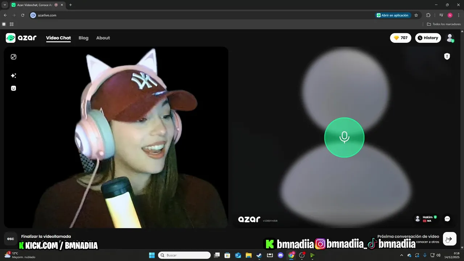The height and width of the screenshot is (261, 464).
Task: Open bookmarks bar apps grid icon
Action: point(12,24)
